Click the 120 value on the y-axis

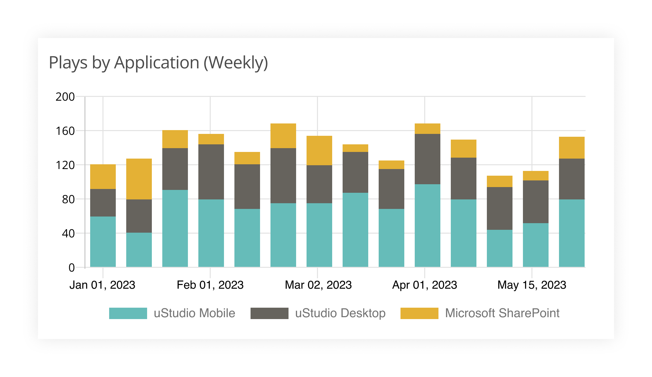[x=65, y=165]
